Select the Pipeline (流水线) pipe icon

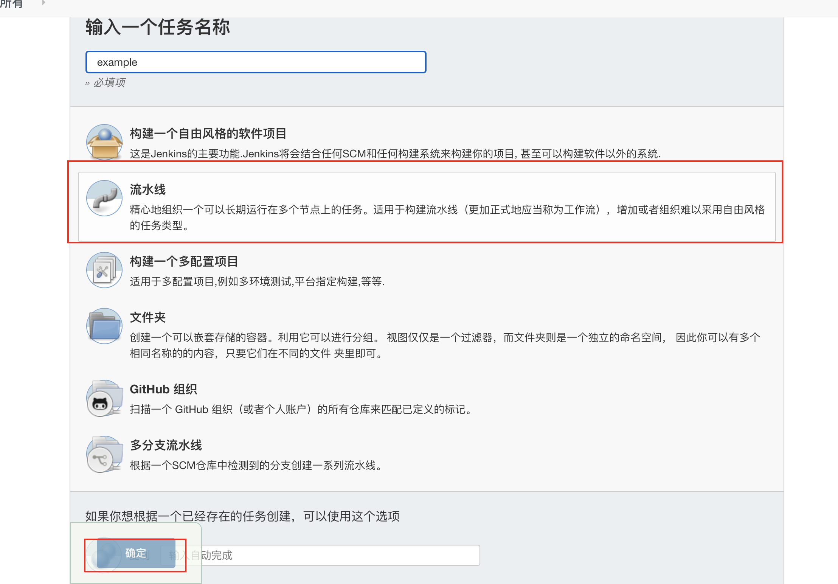click(x=104, y=198)
